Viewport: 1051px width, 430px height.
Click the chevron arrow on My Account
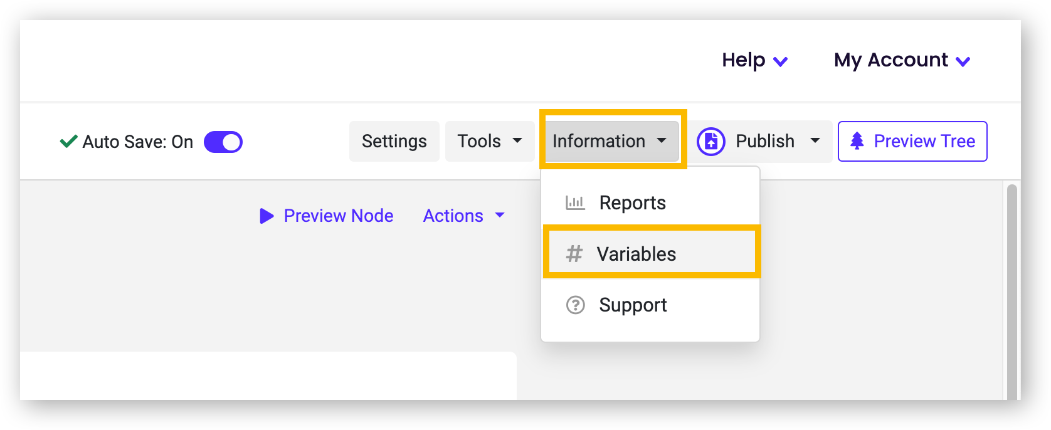964,61
